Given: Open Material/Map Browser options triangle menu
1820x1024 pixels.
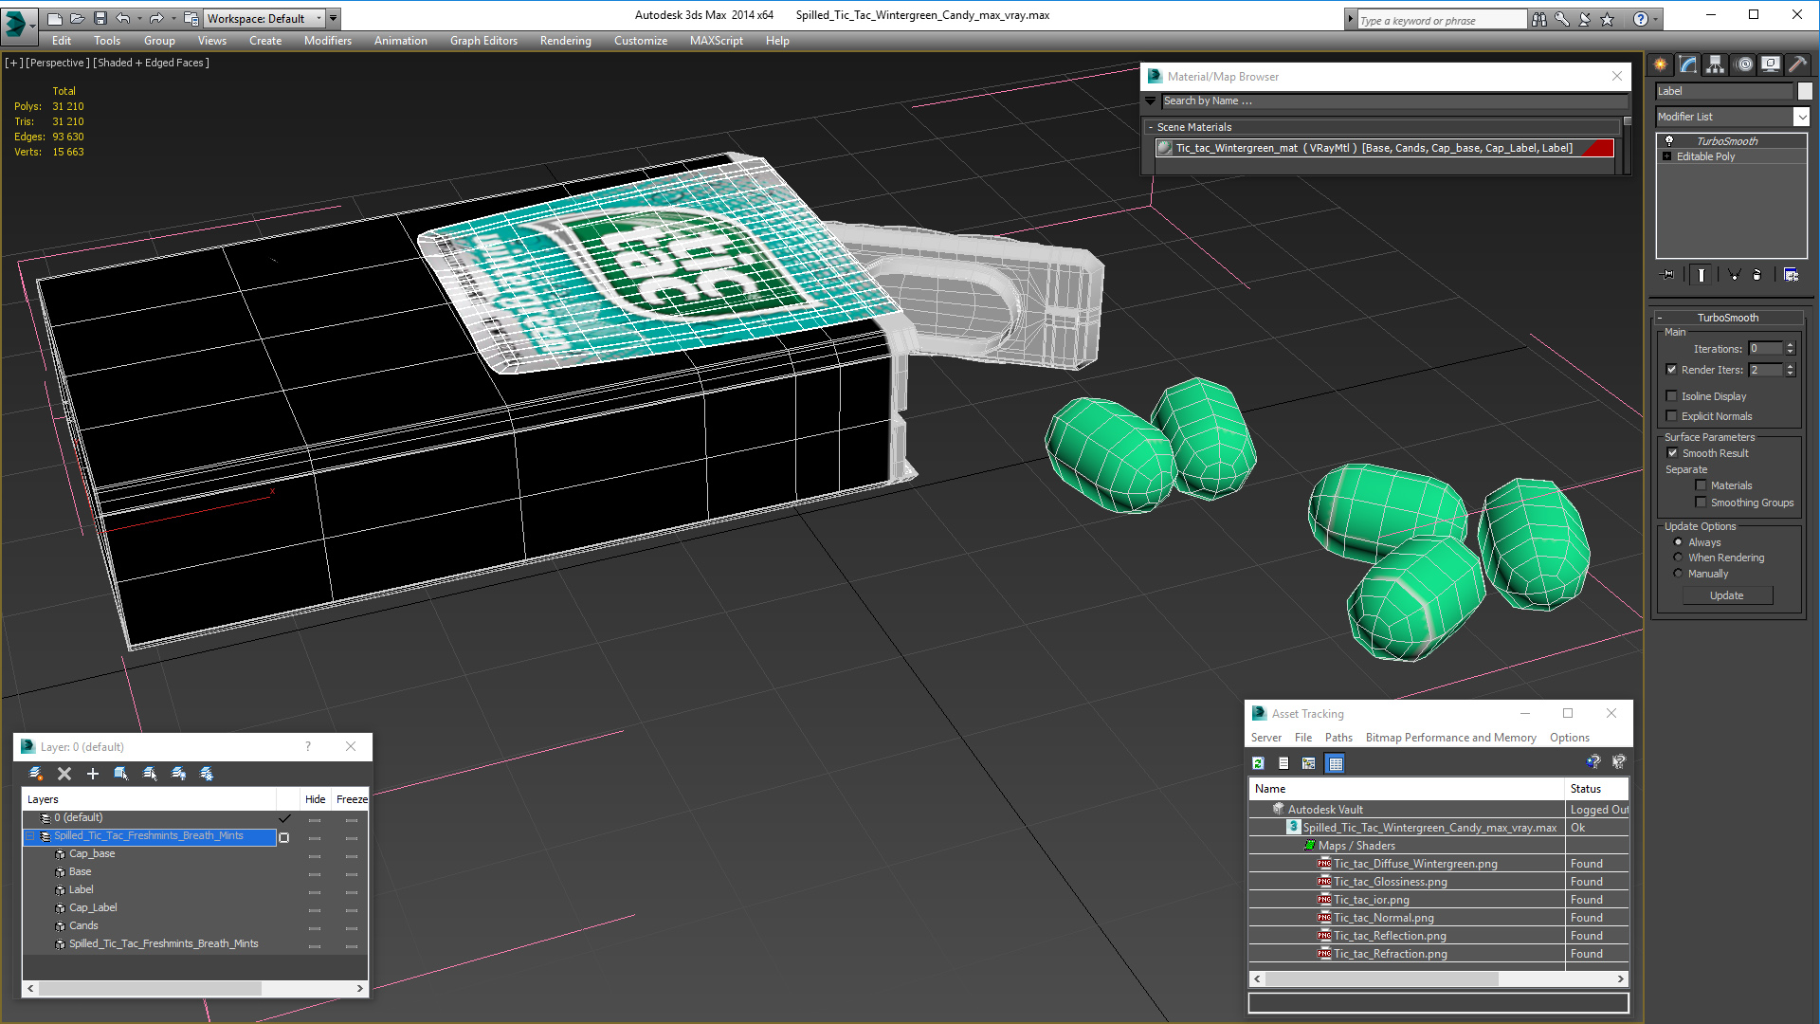Looking at the screenshot, I should click(x=1151, y=101).
